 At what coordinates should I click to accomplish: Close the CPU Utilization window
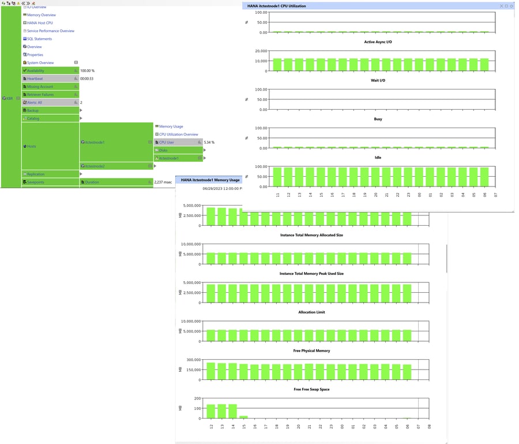coord(502,6)
